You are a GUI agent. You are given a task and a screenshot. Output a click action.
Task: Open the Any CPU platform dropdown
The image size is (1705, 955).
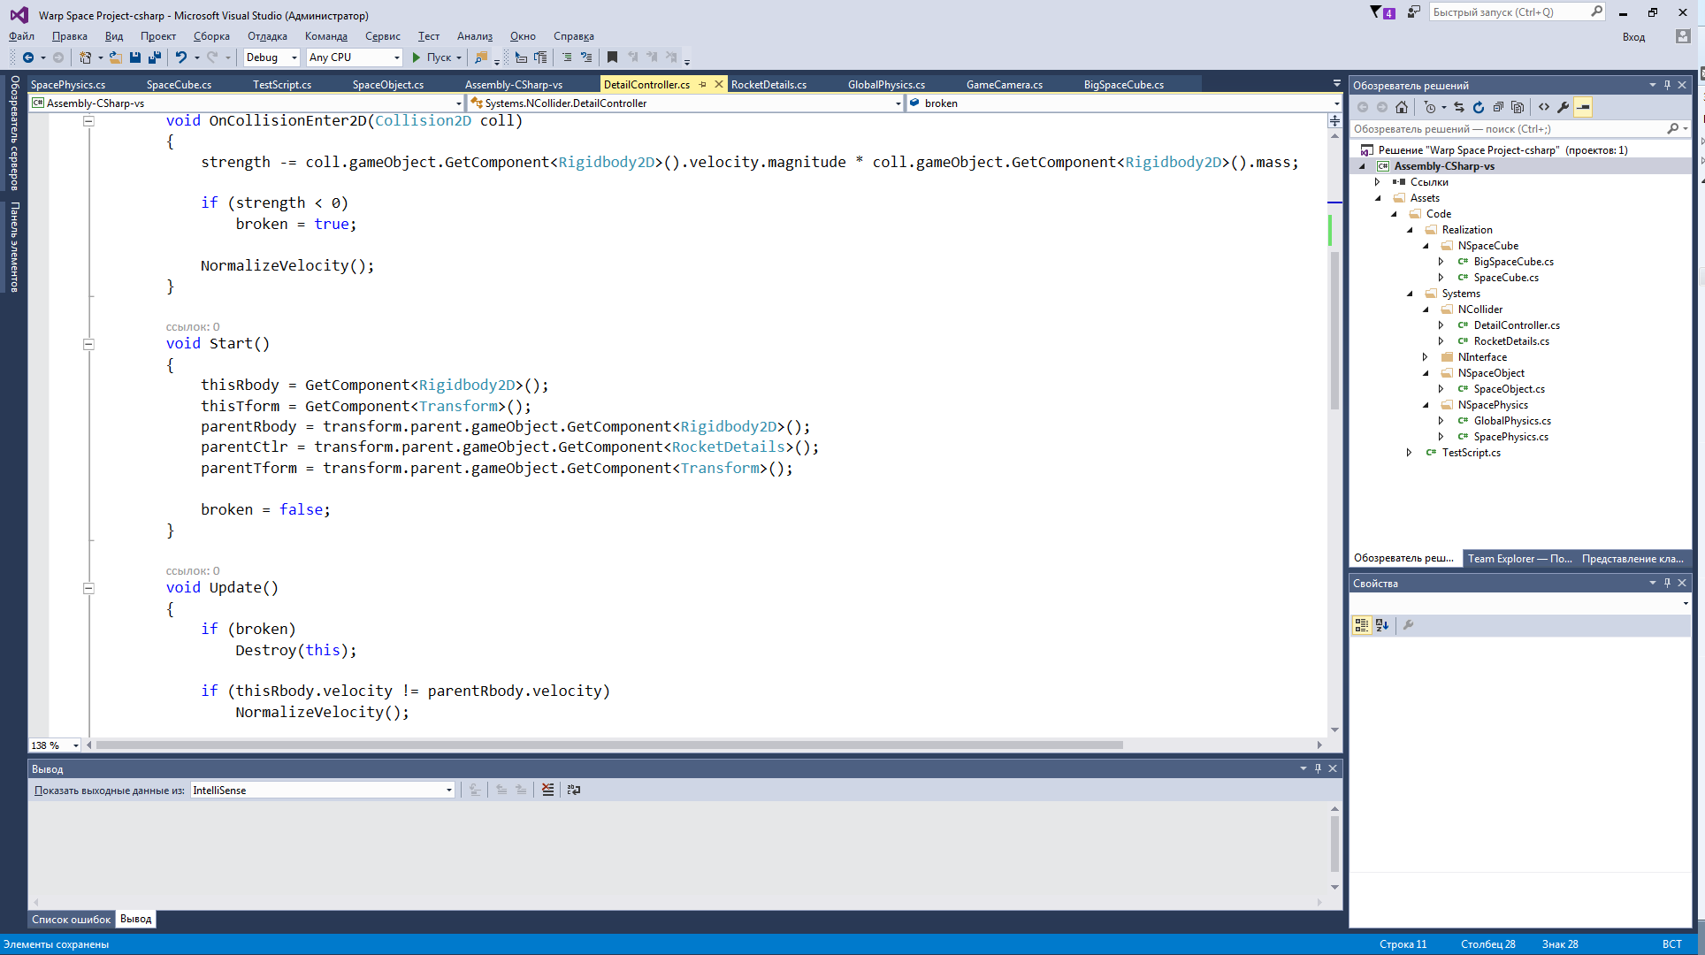click(354, 57)
